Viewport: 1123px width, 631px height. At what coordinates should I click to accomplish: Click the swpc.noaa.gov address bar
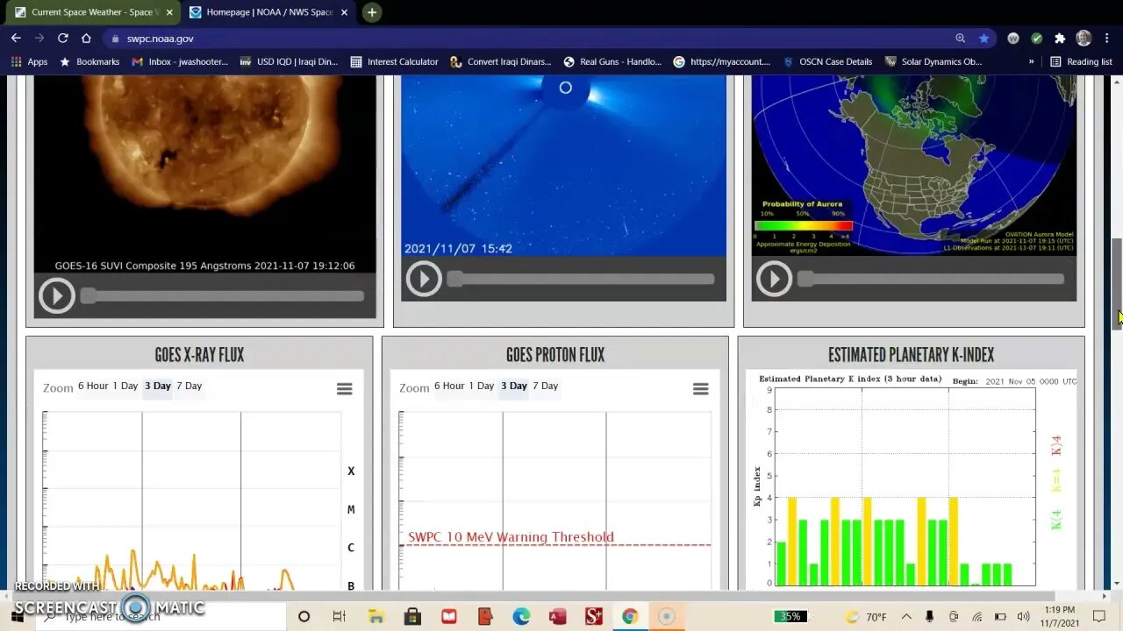coord(526,39)
